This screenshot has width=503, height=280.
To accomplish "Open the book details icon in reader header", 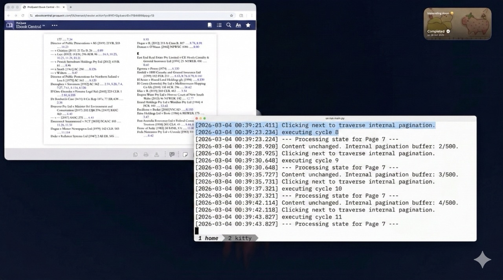I will tap(210, 25).
